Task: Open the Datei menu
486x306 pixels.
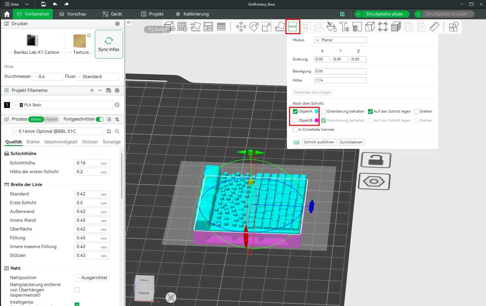Action: click(12, 4)
